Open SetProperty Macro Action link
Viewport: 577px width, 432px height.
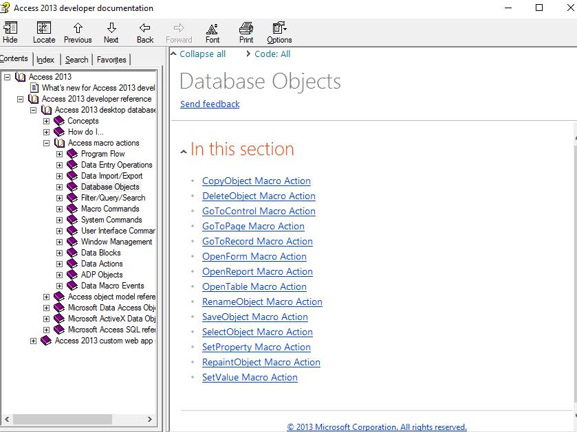click(x=256, y=347)
